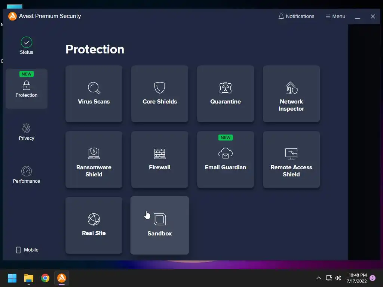Click the Status sidebar label
This screenshot has width=383, height=287.
[x=27, y=52]
